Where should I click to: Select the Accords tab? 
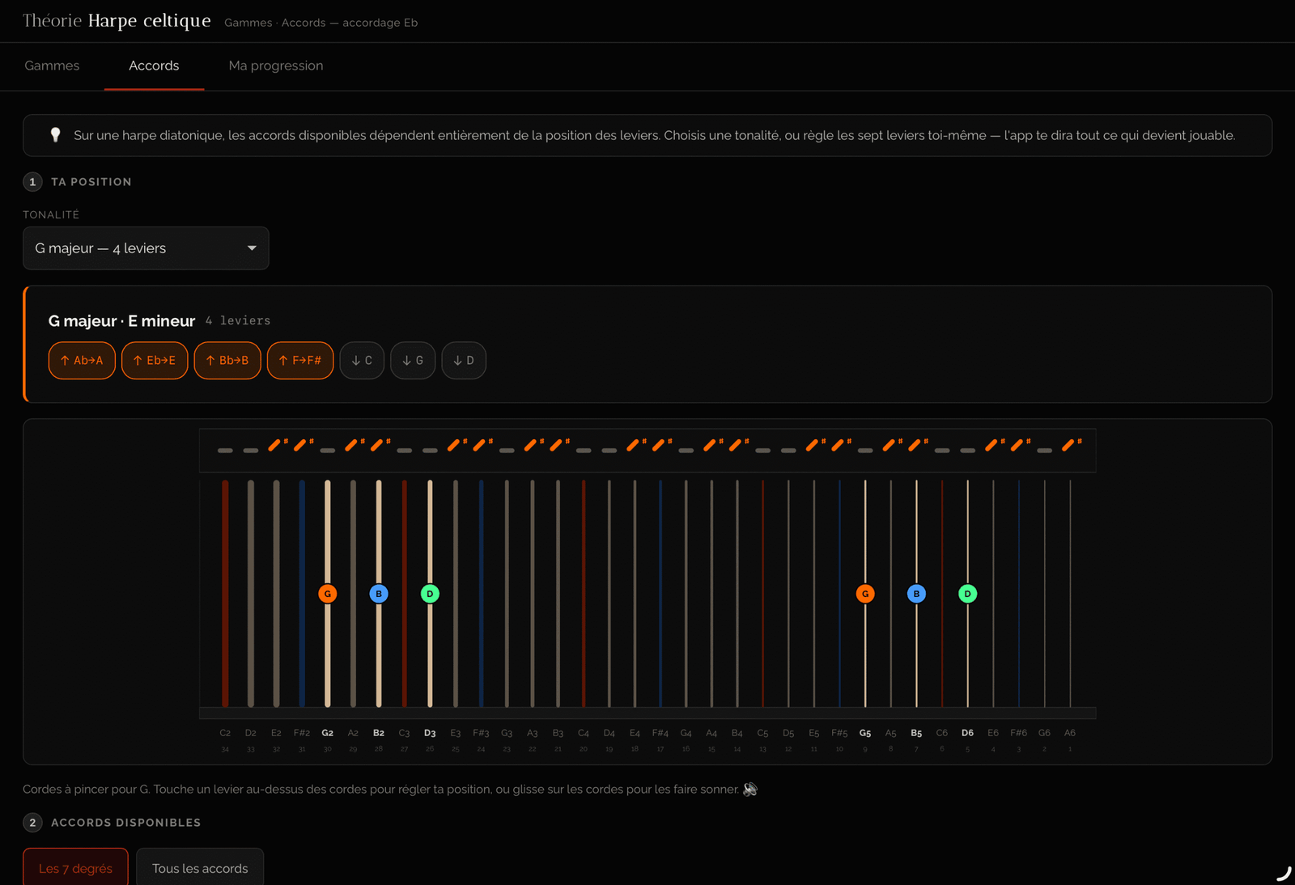click(154, 66)
